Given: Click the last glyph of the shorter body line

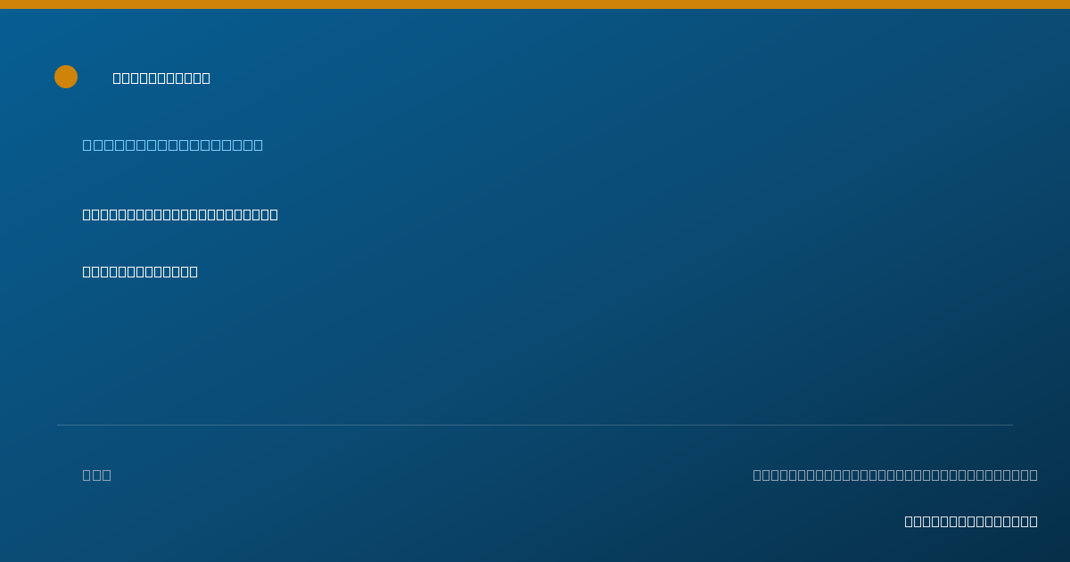Looking at the screenshot, I should (193, 271).
